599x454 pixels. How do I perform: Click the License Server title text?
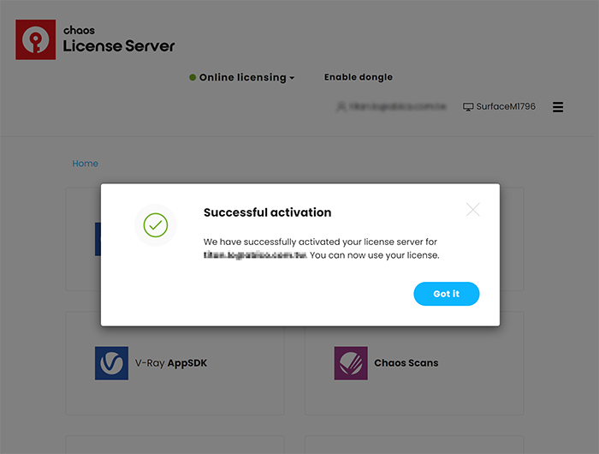click(x=118, y=46)
